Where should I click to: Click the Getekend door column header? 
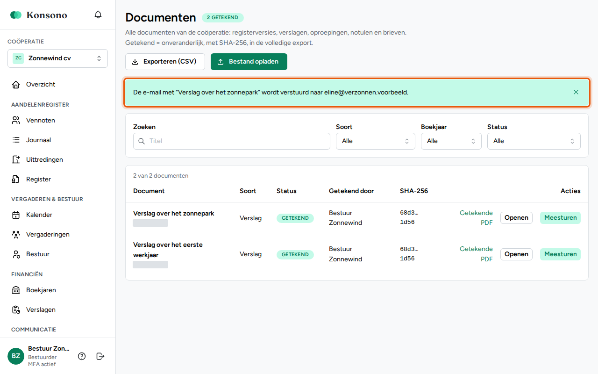351,191
